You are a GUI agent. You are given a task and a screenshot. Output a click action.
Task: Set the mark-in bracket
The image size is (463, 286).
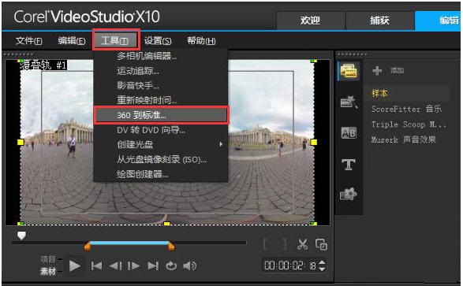point(265,244)
